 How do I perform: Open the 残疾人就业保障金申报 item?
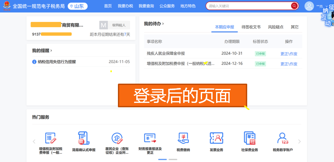tap(166, 53)
